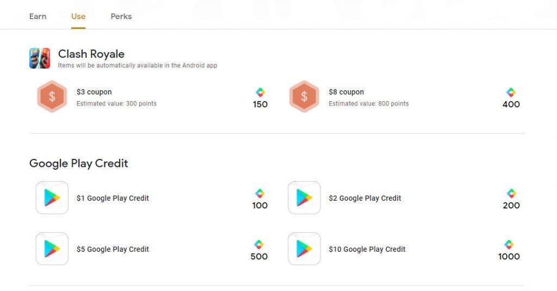
Task: Open the Perks tab
Action: click(x=121, y=16)
